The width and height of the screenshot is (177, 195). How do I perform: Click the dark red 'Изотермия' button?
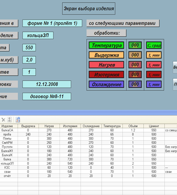107,74
